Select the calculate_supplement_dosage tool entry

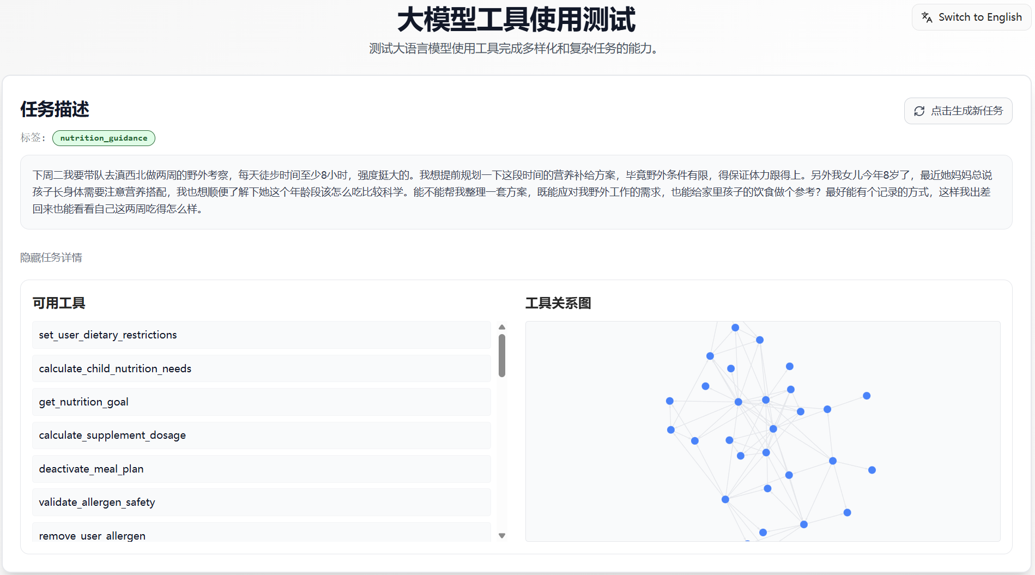pyautogui.click(x=262, y=435)
